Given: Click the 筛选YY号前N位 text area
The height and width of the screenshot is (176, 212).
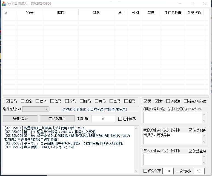Looking at the screenshot, I should tap(173, 118).
